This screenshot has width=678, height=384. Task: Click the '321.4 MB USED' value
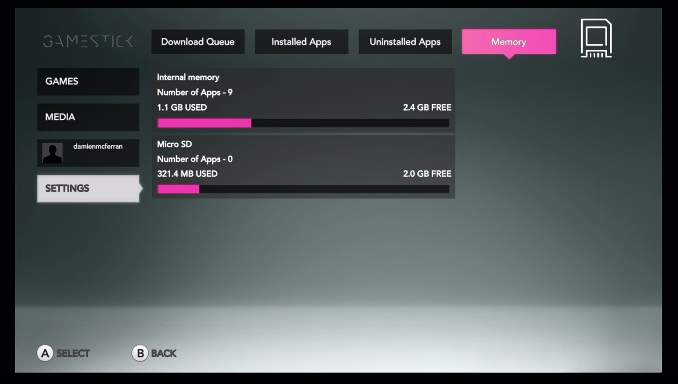click(x=187, y=174)
